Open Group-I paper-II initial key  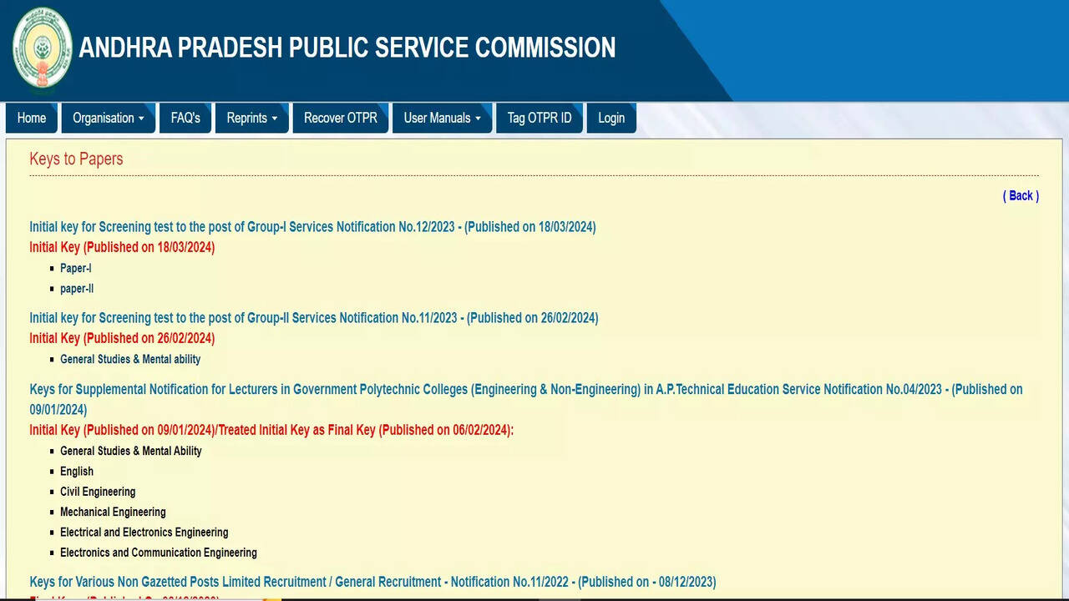(x=76, y=289)
